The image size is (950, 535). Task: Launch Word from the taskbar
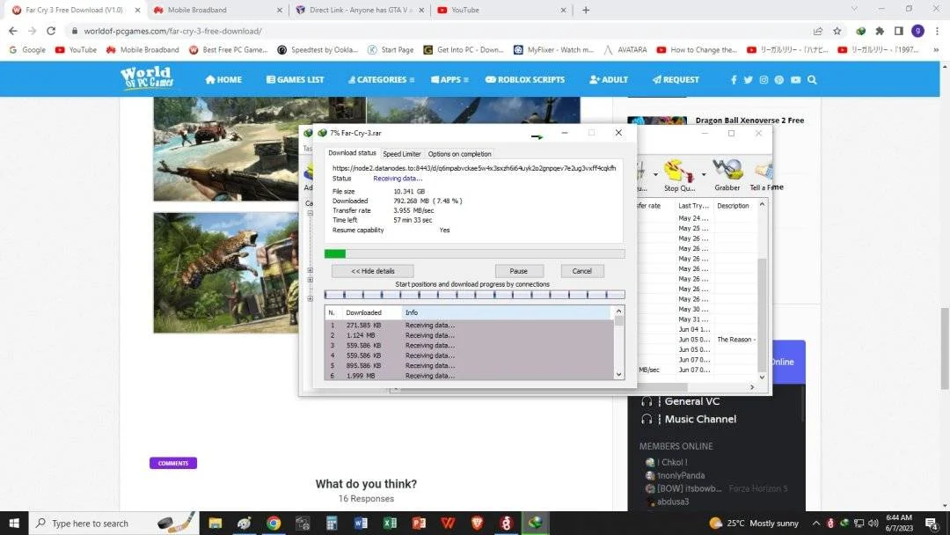[361, 523]
